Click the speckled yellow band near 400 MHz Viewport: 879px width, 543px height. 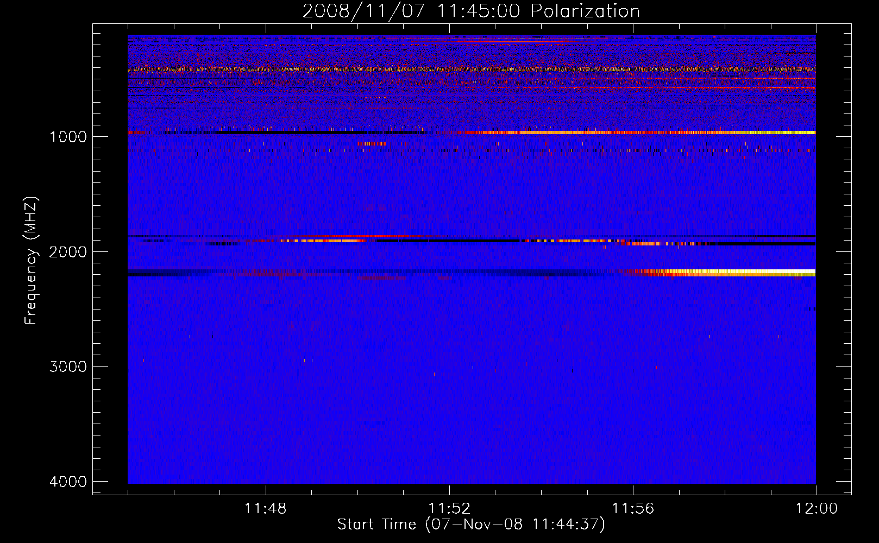[x=472, y=70]
